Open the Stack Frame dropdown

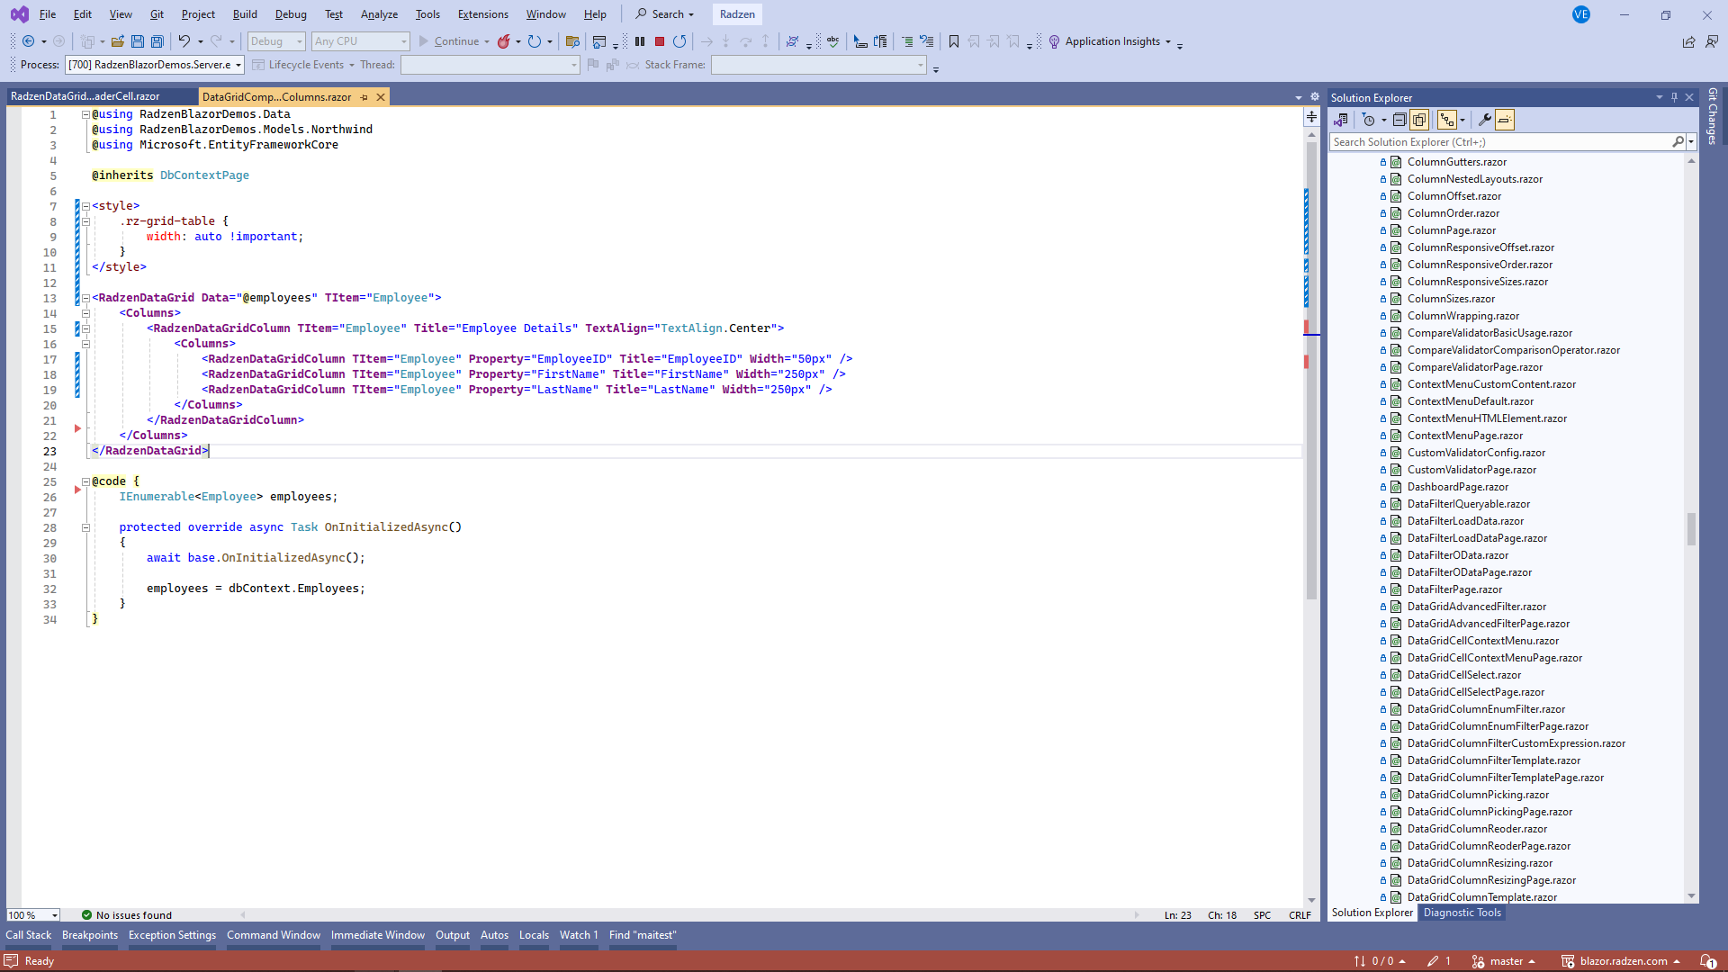(818, 65)
